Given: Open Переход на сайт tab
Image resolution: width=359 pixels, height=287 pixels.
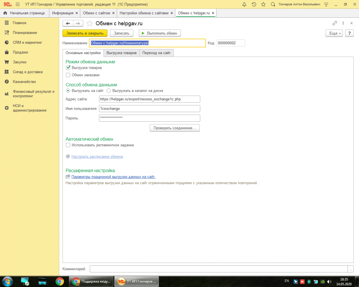Looking at the screenshot, I should pos(156,53).
